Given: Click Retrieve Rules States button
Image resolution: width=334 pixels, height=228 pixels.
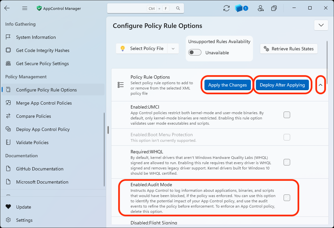Looking at the screenshot, I should (x=288, y=49).
